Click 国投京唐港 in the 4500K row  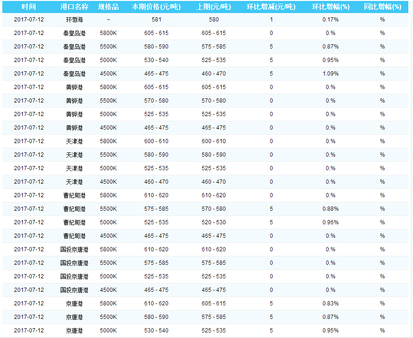pos(74,290)
